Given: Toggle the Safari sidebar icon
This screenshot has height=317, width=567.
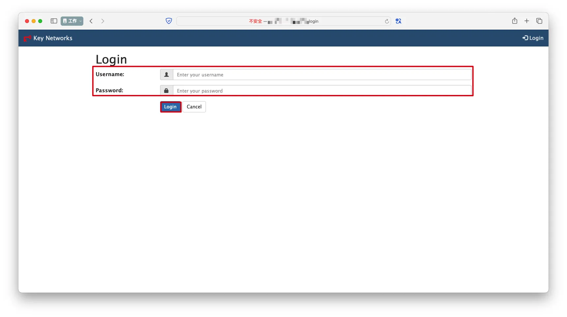Looking at the screenshot, I should click(x=54, y=21).
